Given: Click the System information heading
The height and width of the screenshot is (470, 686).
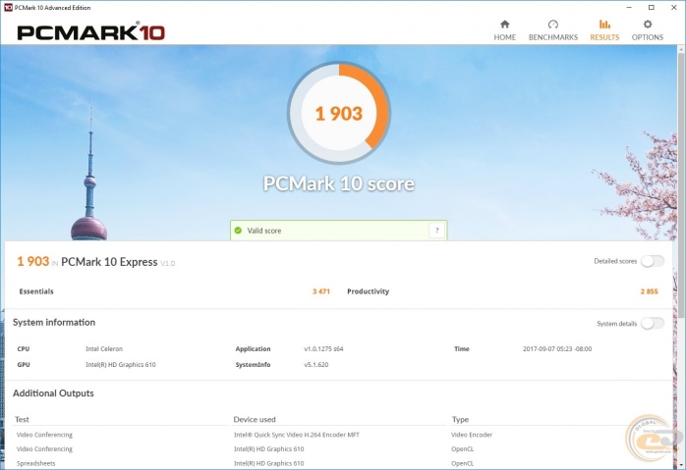Looking at the screenshot, I should [54, 323].
